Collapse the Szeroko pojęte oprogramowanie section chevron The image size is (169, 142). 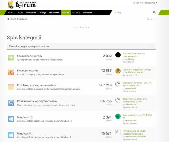pyautogui.click(x=151, y=47)
